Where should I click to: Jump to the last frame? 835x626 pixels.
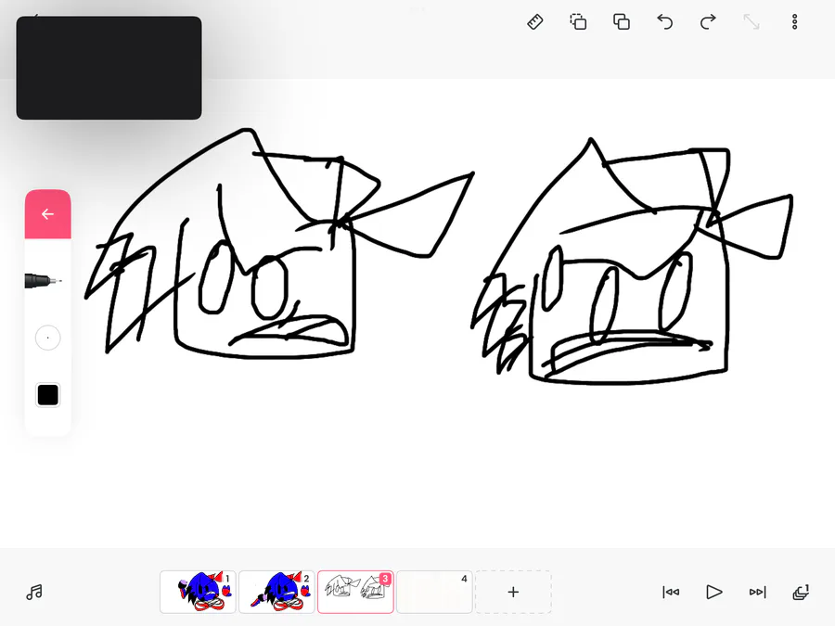click(x=757, y=592)
